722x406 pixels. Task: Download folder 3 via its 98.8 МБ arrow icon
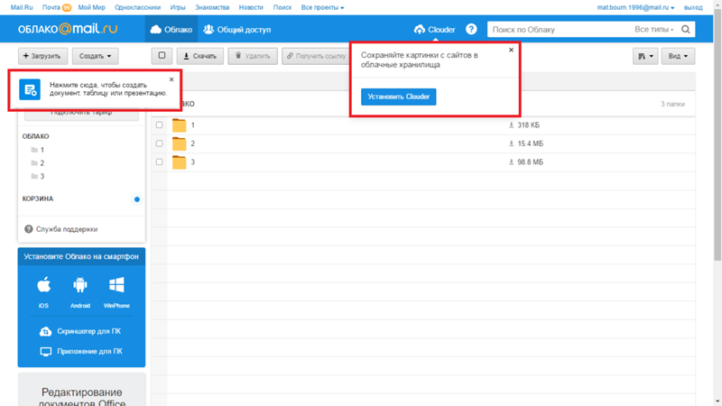(511, 162)
